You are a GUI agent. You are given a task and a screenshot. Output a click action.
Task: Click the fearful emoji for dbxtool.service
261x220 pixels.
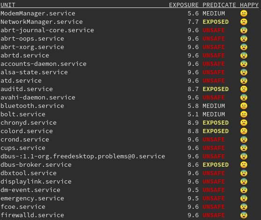coord(244,173)
